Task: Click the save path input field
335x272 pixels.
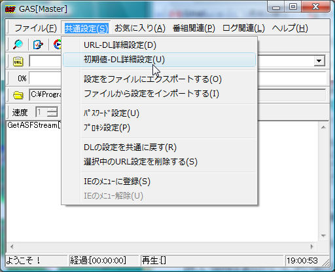Action: point(177,94)
